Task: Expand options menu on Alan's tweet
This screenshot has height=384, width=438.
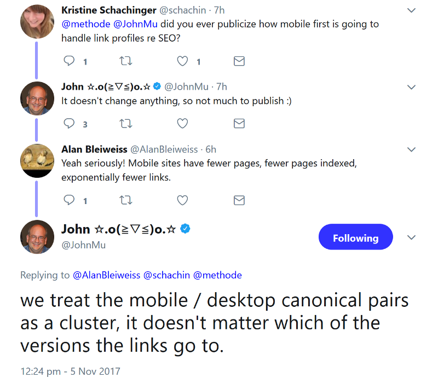Action: tap(411, 149)
